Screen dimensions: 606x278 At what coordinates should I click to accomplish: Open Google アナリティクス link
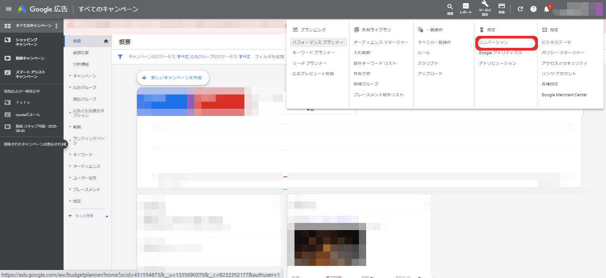[x=500, y=53]
